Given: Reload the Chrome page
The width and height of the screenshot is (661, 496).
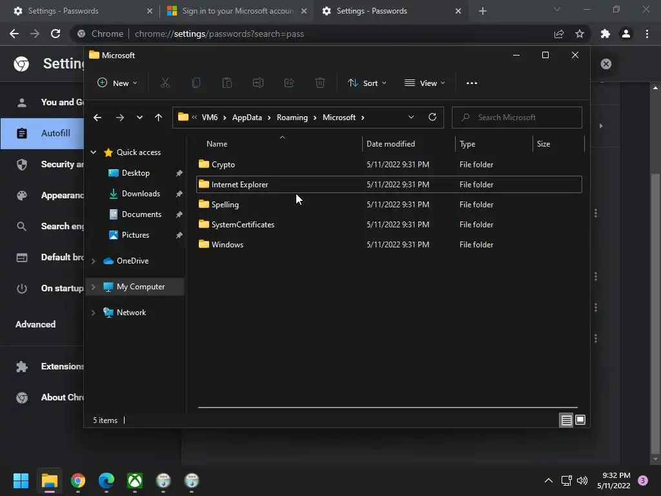Looking at the screenshot, I should tap(56, 34).
